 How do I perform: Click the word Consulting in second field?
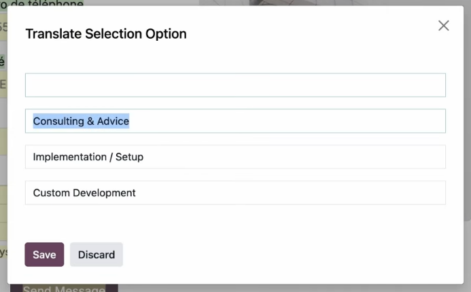pos(58,122)
